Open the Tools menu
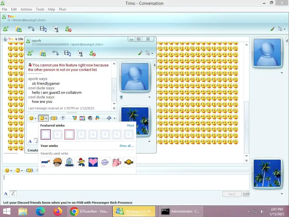The image size is (289, 217). pos(40,9)
